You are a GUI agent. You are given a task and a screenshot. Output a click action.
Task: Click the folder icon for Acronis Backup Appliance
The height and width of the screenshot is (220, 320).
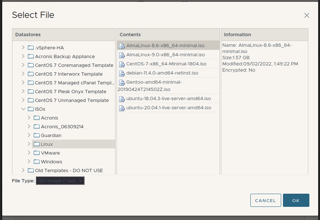tap(31, 57)
